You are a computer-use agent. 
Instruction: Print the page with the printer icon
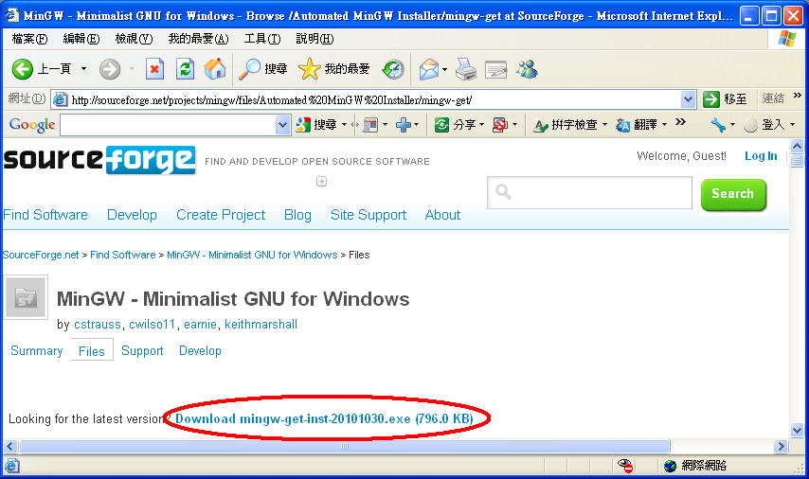pos(466,69)
